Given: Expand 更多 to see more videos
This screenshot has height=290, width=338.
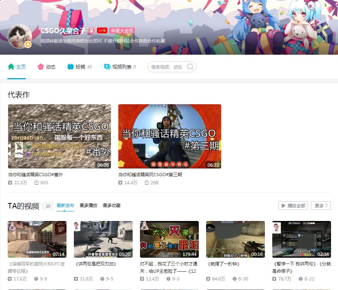Looking at the screenshot, I should tap(321, 206).
